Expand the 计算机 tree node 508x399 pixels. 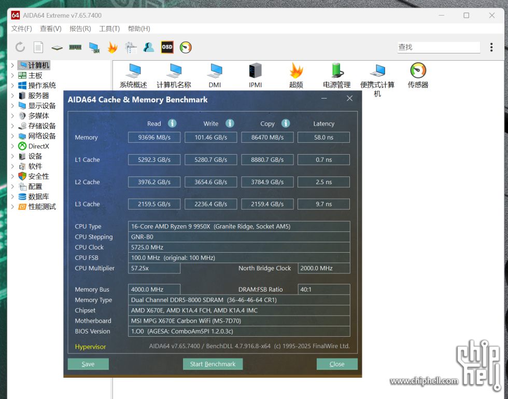click(x=12, y=65)
